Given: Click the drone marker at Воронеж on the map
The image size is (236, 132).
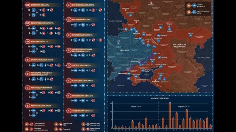Looking at the screenshot, I should (x=159, y=35).
